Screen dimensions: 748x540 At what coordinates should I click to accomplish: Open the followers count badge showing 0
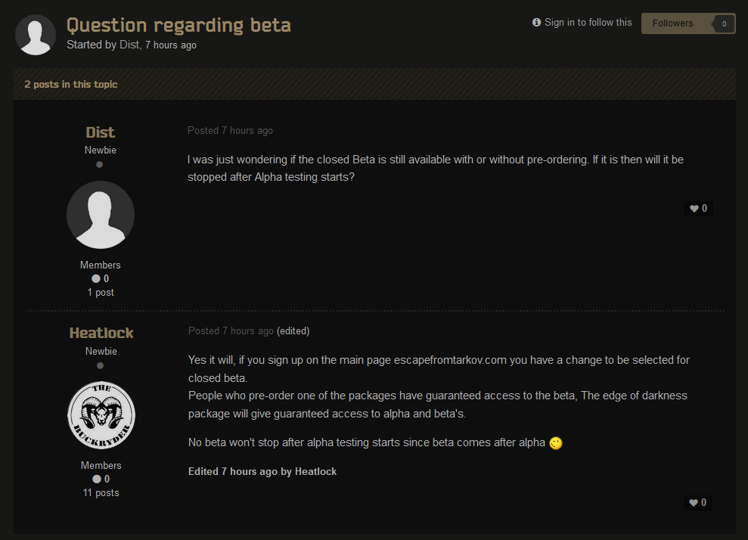724,23
